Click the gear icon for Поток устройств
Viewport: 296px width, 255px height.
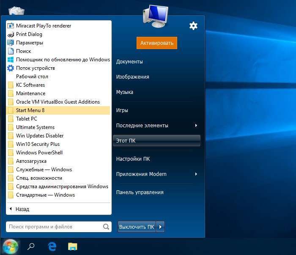point(11,68)
